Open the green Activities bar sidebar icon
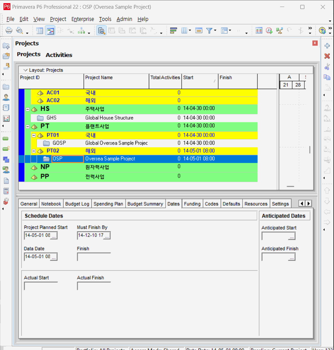 [6, 139]
